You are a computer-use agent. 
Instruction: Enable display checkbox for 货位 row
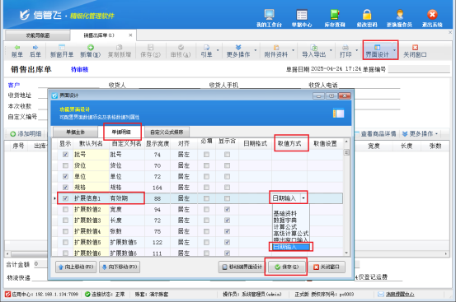click(65, 165)
